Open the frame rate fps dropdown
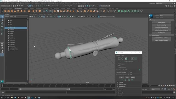This screenshot has height=99, width=176. [x=156, y=89]
